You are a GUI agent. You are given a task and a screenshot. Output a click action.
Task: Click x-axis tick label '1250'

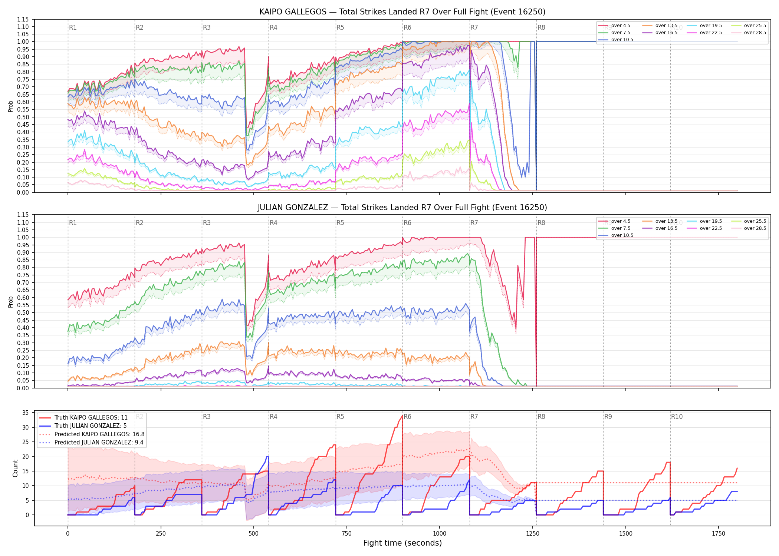click(533, 534)
